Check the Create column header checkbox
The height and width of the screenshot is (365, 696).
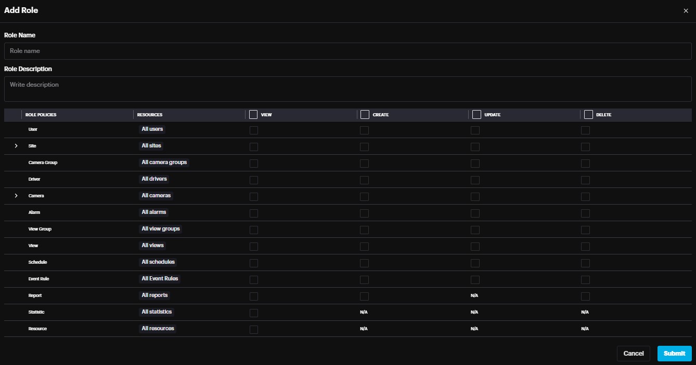[365, 114]
